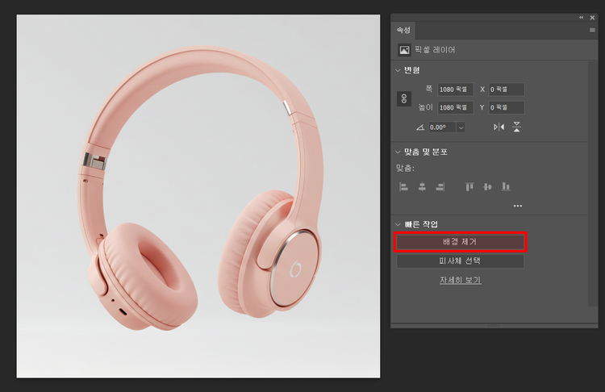Click the angle field showing 0.00°
Image resolution: width=605 pixels, height=392 pixels.
pos(442,127)
